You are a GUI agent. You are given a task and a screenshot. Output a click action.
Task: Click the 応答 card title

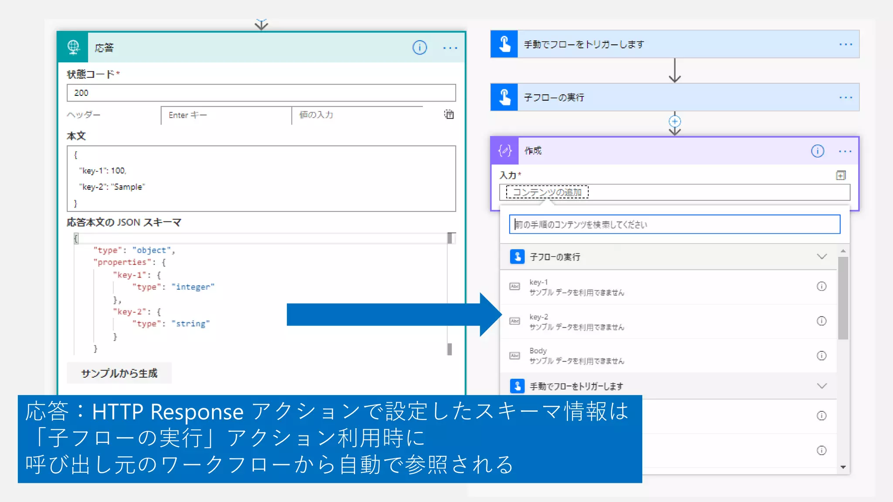tap(104, 48)
